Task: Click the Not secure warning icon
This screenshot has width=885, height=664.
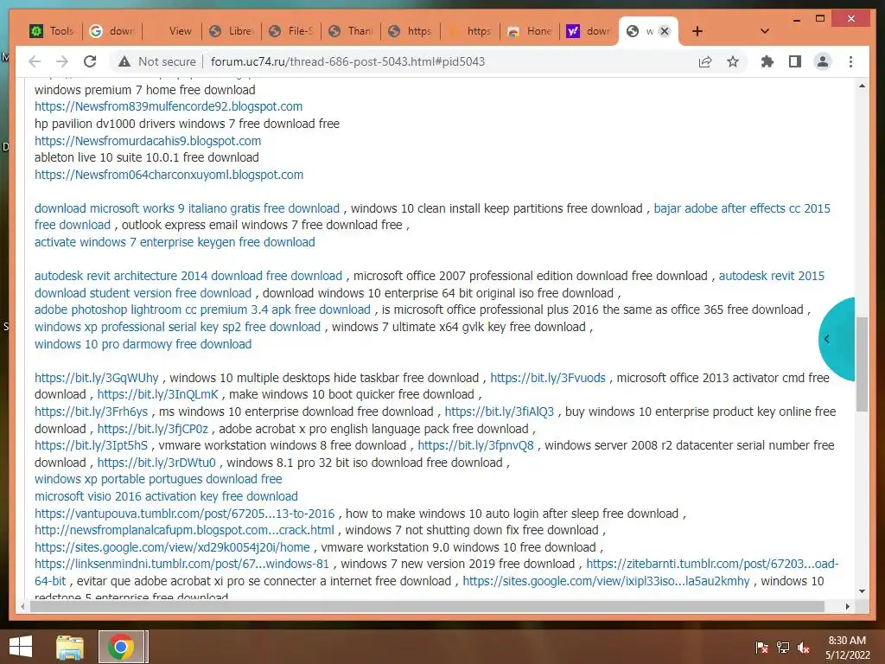Action: (x=124, y=61)
